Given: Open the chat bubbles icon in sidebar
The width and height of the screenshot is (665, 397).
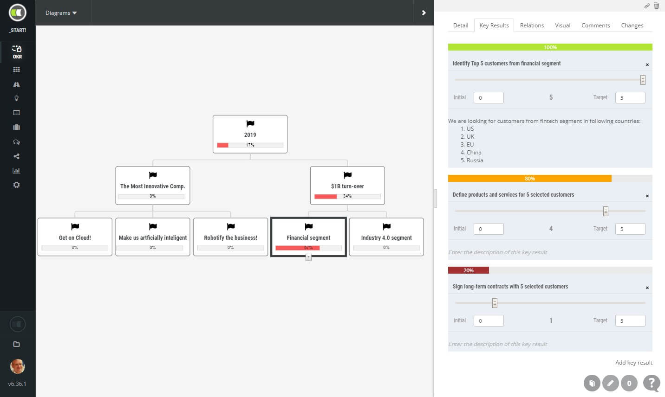Looking at the screenshot, I should [17, 142].
